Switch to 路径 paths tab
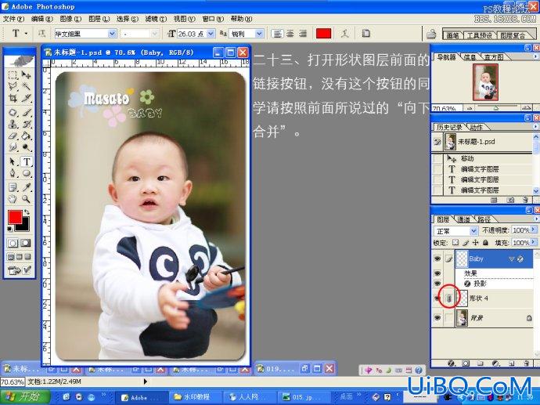540x405 pixels. [x=484, y=219]
